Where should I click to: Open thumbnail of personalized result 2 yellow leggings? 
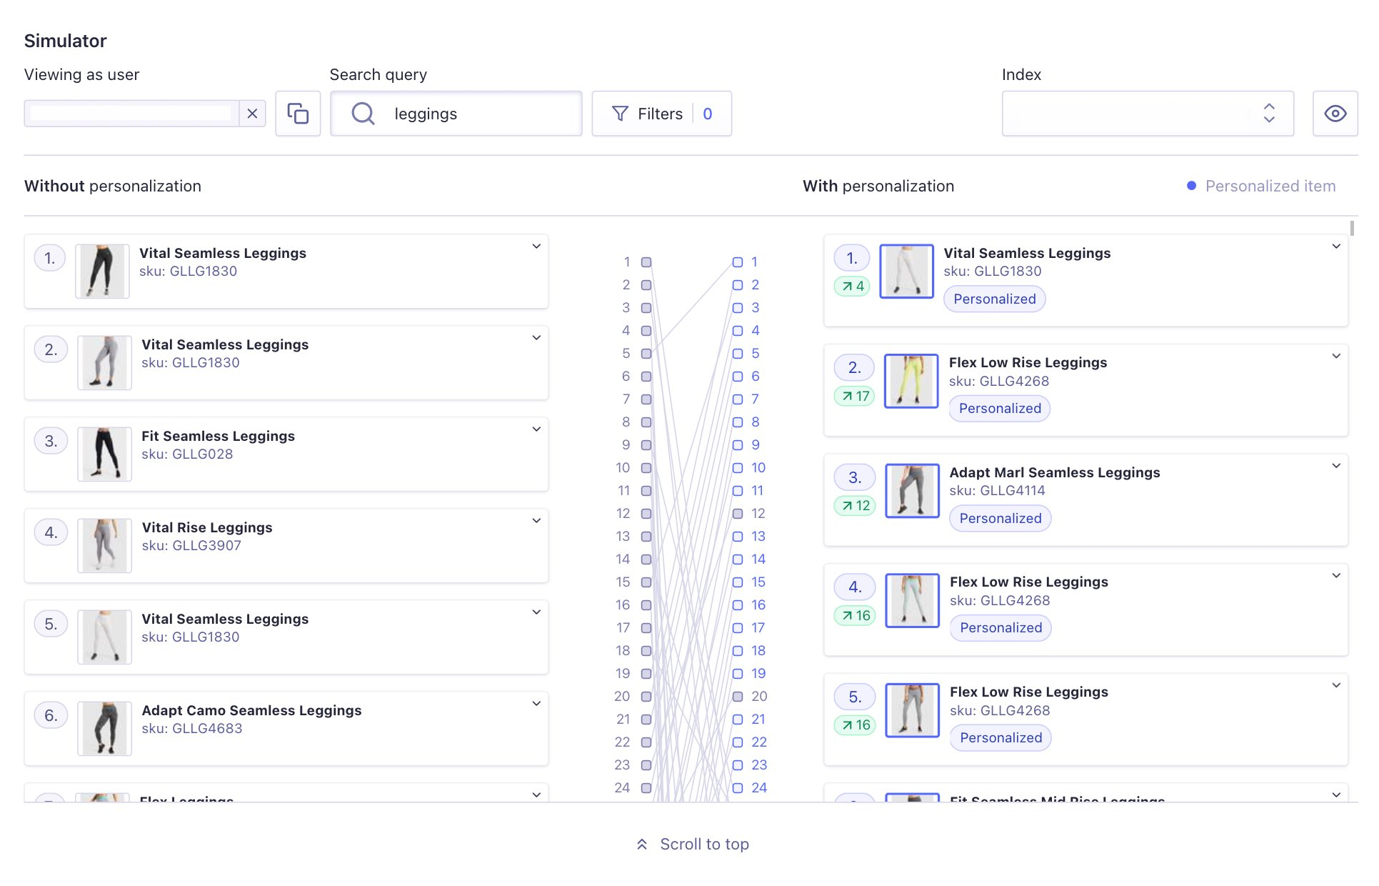coord(911,382)
